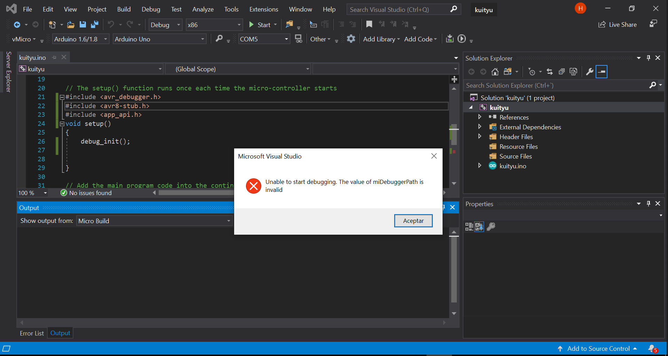Click the Bookmark toggle icon in toolbar
The image size is (668, 356).
369,24
